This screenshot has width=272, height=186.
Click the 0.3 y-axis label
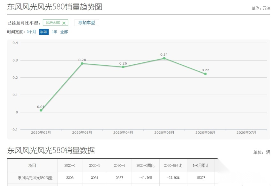[x=15, y=60]
